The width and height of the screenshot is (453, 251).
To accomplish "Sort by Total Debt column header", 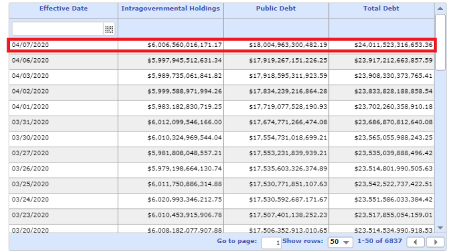I will 381,9.
